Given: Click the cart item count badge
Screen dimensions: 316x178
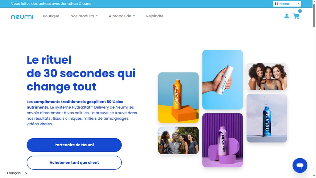Looking at the screenshot, I should pos(300,11).
